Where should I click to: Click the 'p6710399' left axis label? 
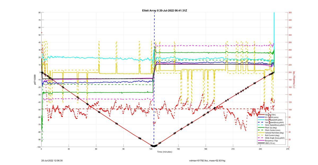coord(35,80)
